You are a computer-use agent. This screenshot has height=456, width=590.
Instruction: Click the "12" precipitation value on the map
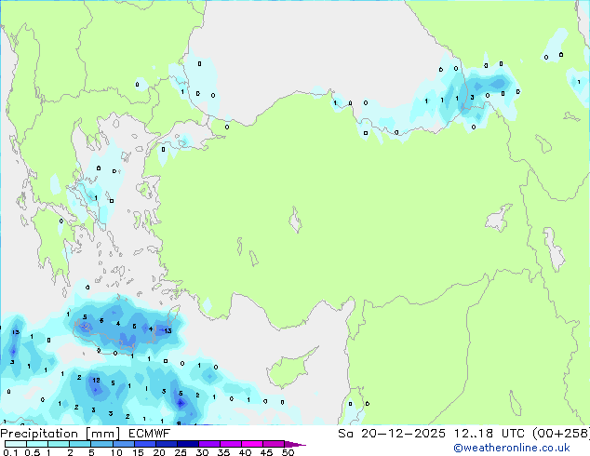pos(97,380)
